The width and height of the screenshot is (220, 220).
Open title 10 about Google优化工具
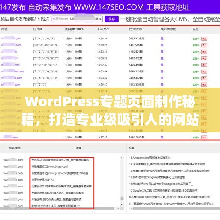(x=163, y=191)
